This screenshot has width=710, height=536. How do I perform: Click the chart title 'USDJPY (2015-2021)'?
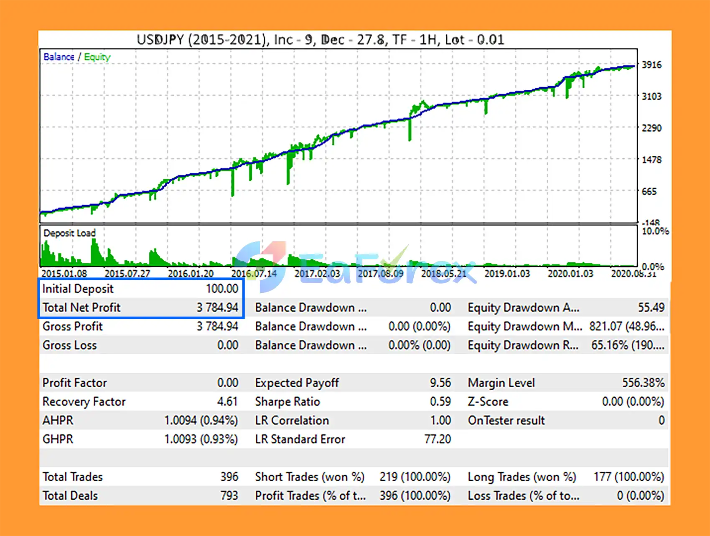[202, 40]
